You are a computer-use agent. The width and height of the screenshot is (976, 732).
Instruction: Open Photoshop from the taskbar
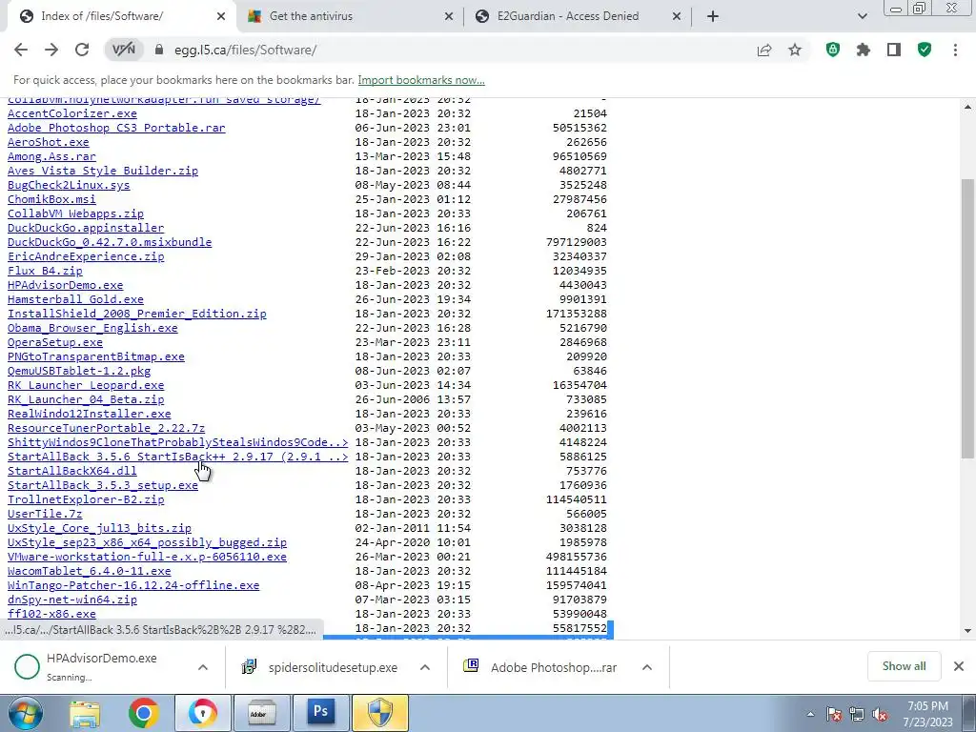point(320,713)
